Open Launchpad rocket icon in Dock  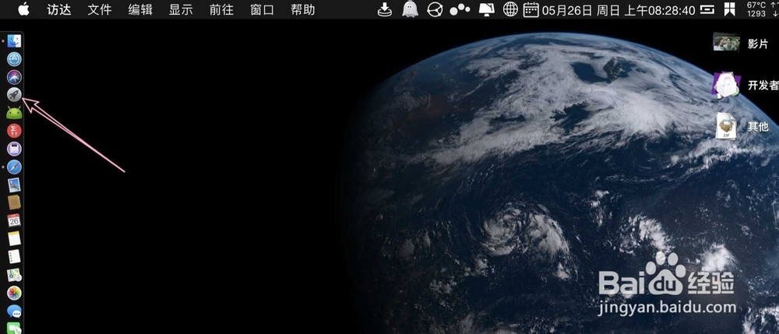[x=14, y=95]
